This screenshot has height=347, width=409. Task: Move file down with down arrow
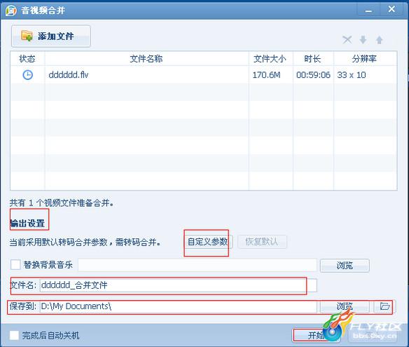click(x=363, y=40)
